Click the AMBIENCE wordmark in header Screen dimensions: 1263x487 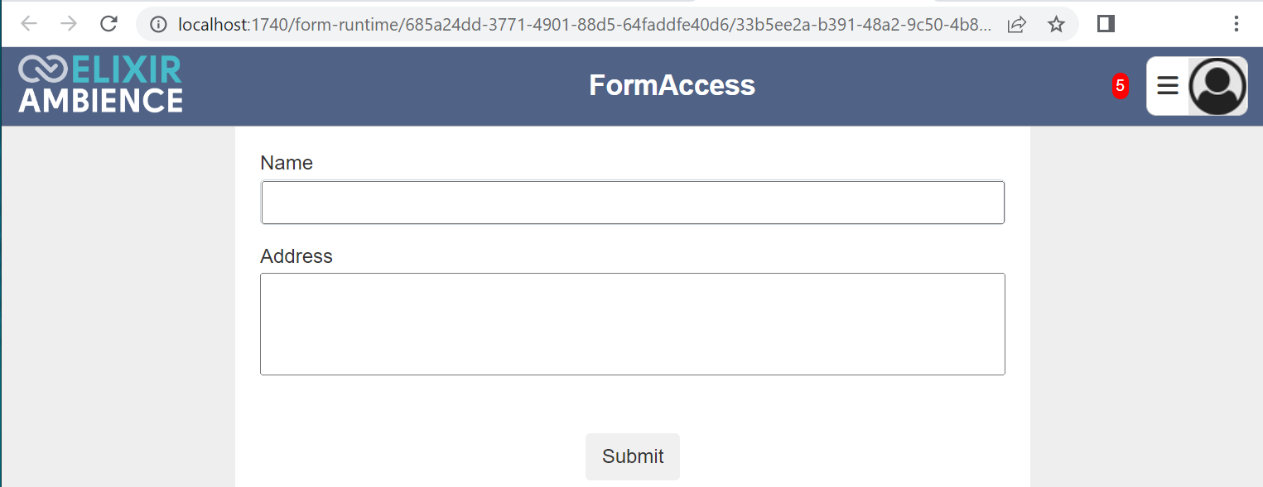click(x=100, y=100)
